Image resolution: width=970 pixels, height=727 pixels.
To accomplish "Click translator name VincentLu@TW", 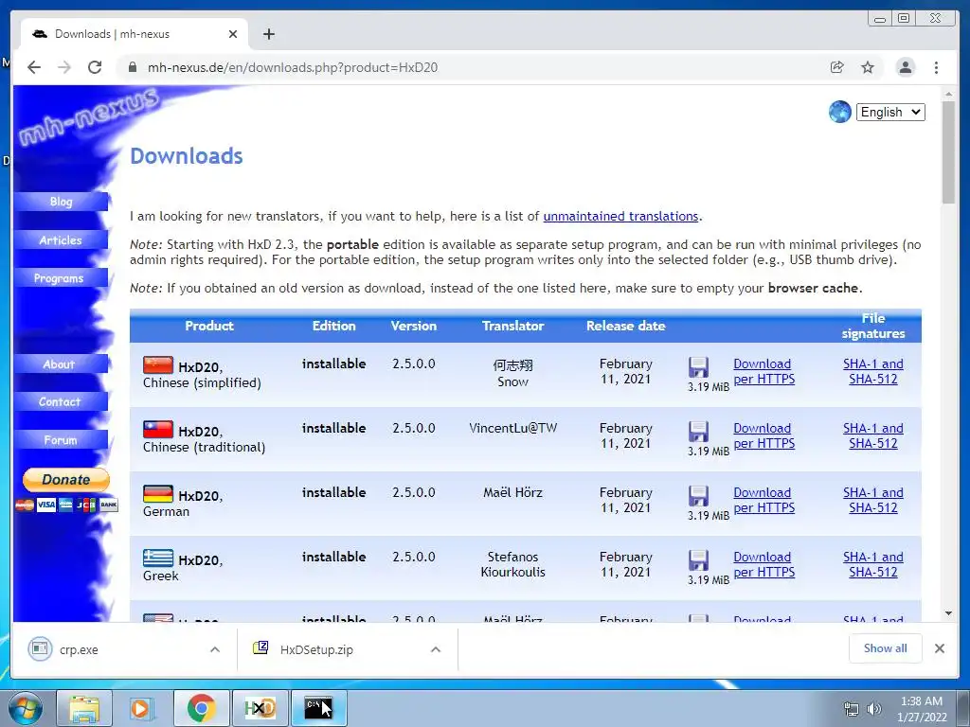I will click(512, 428).
